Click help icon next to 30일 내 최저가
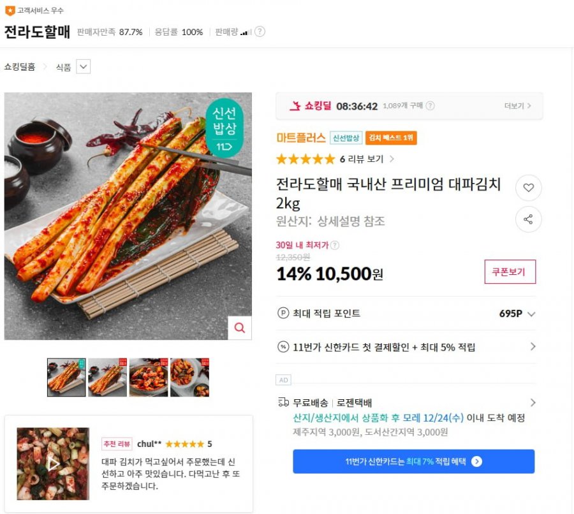This screenshot has height=514, width=574. pyautogui.click(x=335, y=245)
